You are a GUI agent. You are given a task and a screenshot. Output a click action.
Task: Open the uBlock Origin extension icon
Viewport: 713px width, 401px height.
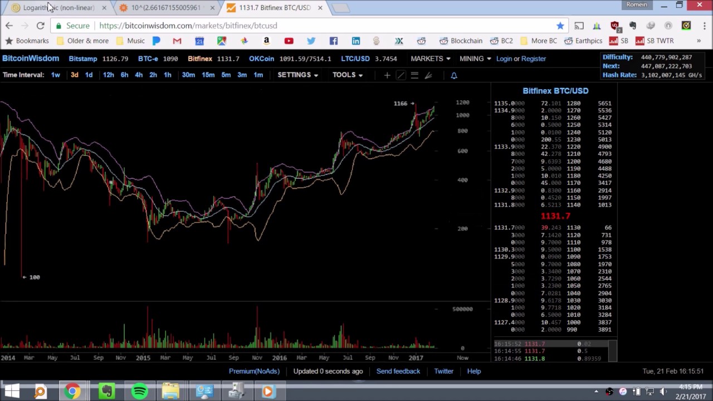click(615, 26)
